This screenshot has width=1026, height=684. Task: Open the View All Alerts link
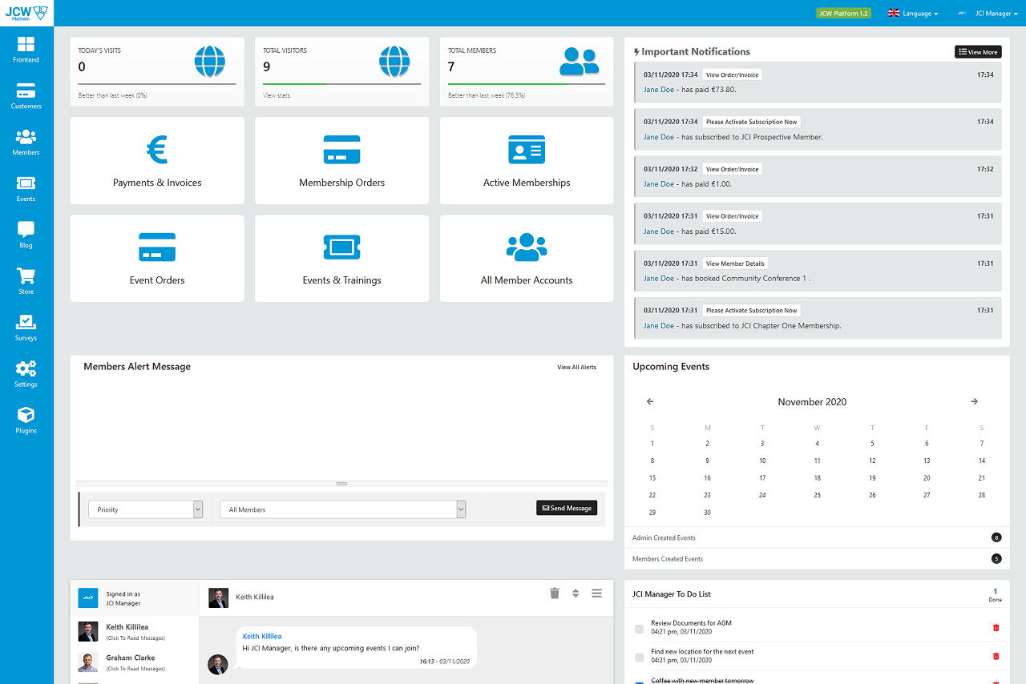pos(576,366)
